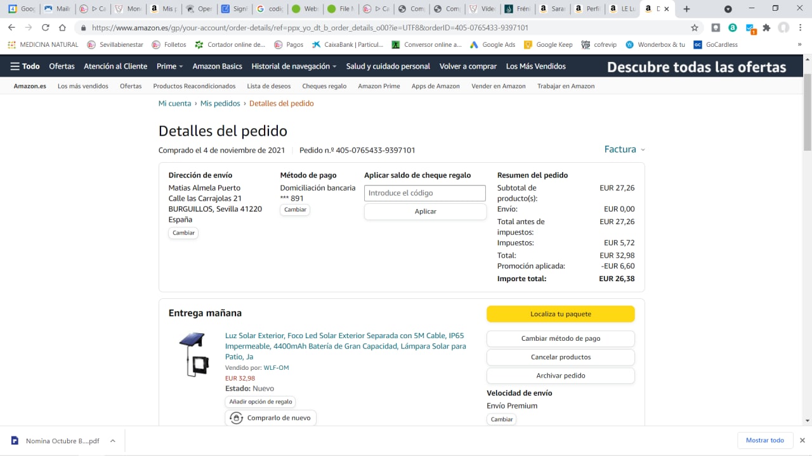
Task: Click the home icon in browser toolbar
Action: pos(62,28)
